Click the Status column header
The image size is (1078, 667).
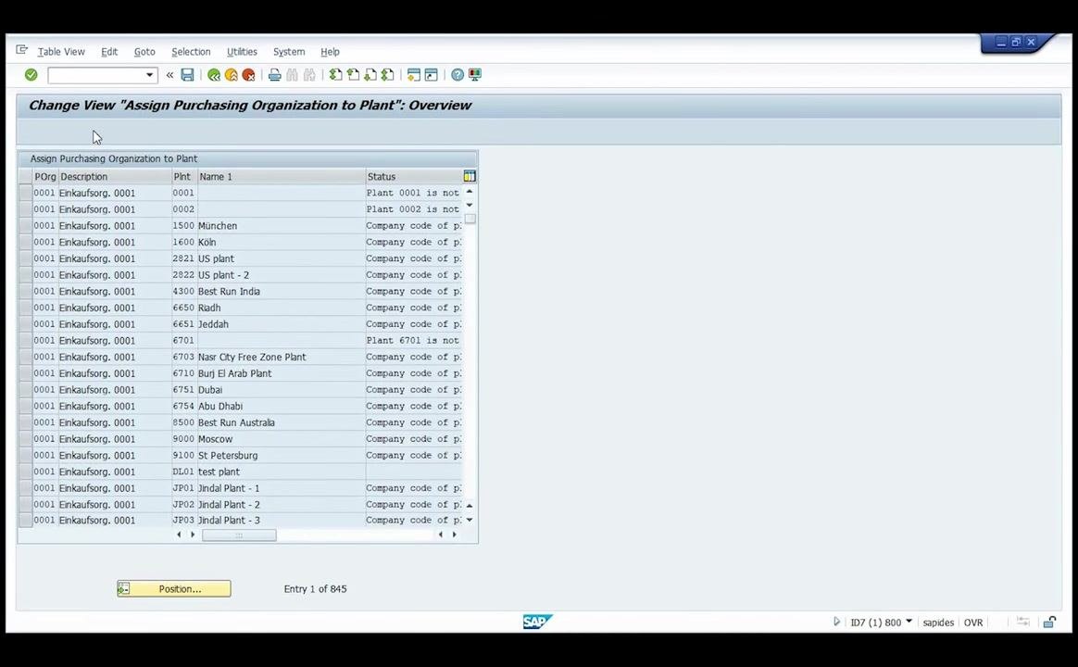pos(414,177)
